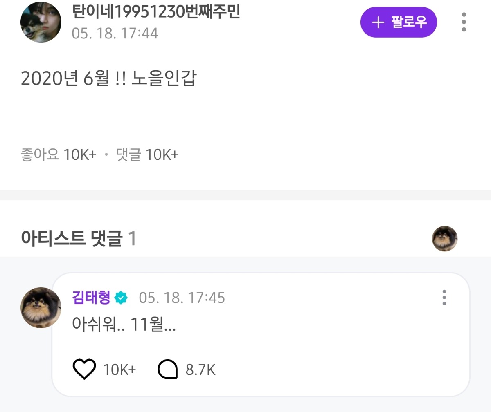Tap the 팔로우 follow button
This screenshot has width=491, height=412.
pos(399,22)
